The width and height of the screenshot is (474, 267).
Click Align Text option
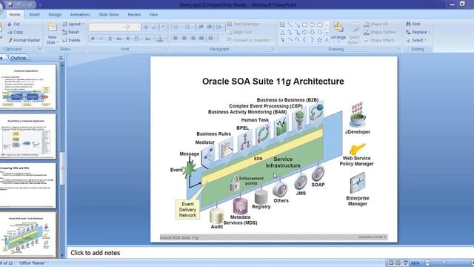click(240, 32)
